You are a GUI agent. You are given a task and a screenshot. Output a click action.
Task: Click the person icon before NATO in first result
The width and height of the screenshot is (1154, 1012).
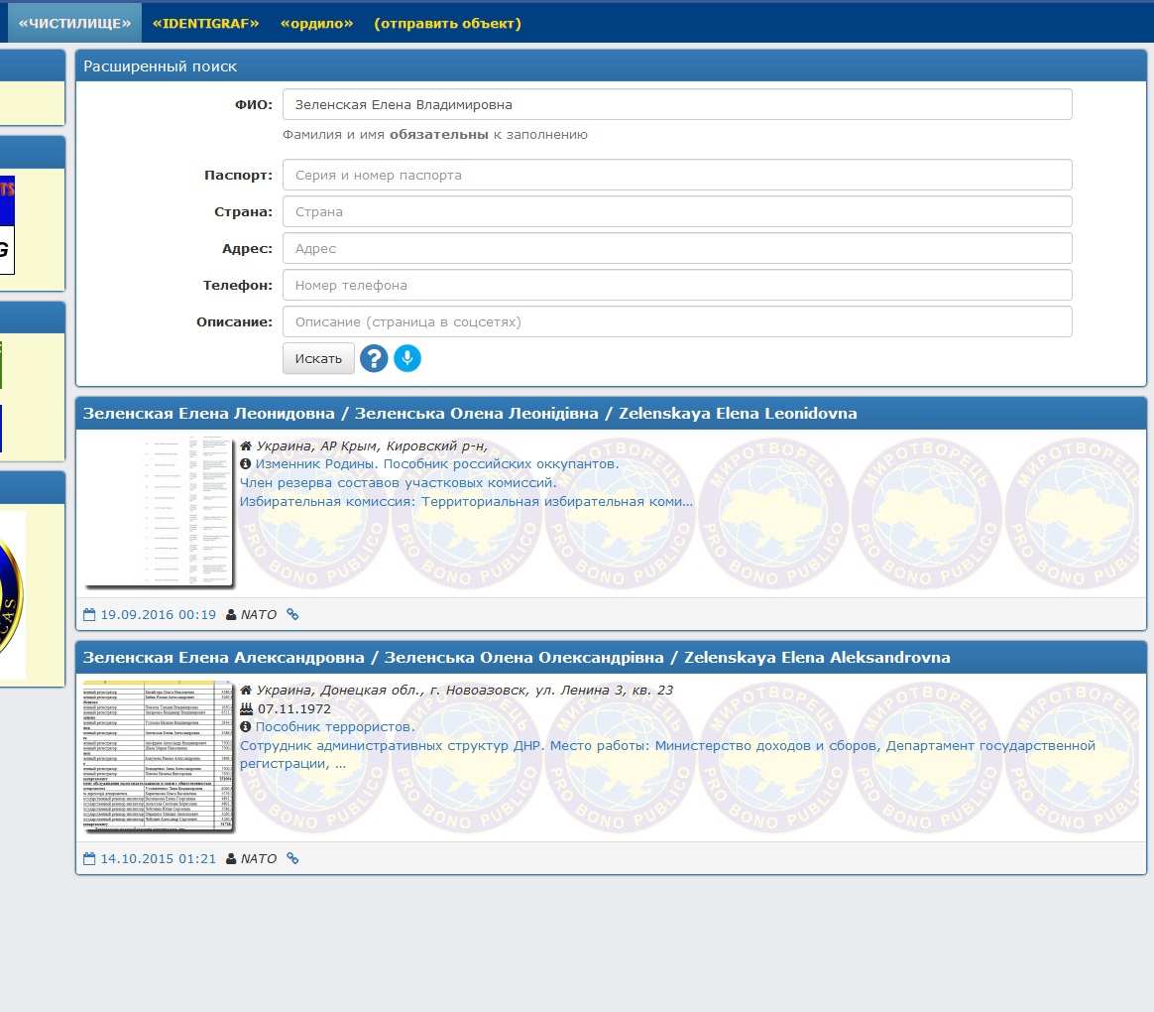coord(232,614)
